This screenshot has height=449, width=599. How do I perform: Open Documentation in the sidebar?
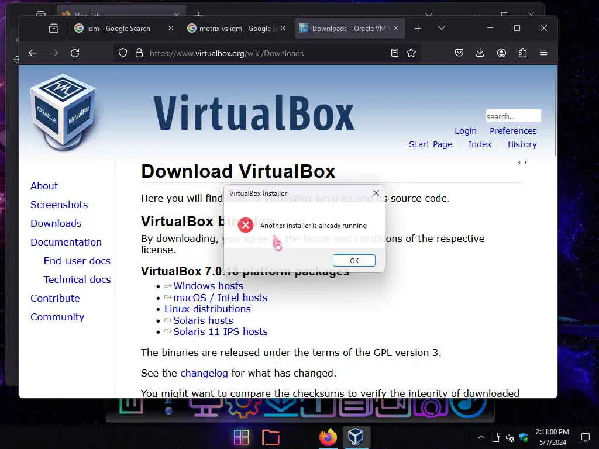[66, 242]
